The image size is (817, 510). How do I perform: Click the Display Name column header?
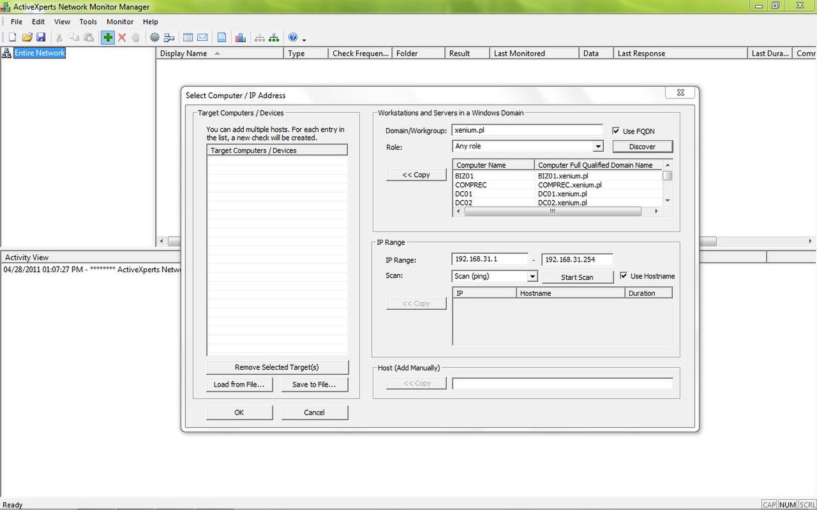coord(220,54)
